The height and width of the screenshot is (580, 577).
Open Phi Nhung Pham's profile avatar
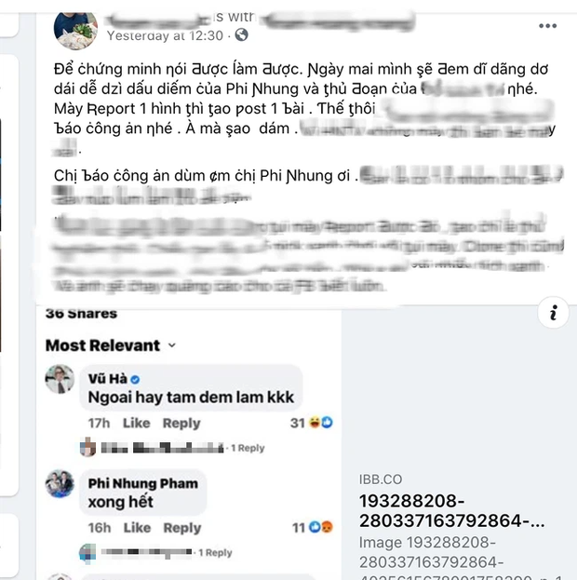(x=60, y=484)
